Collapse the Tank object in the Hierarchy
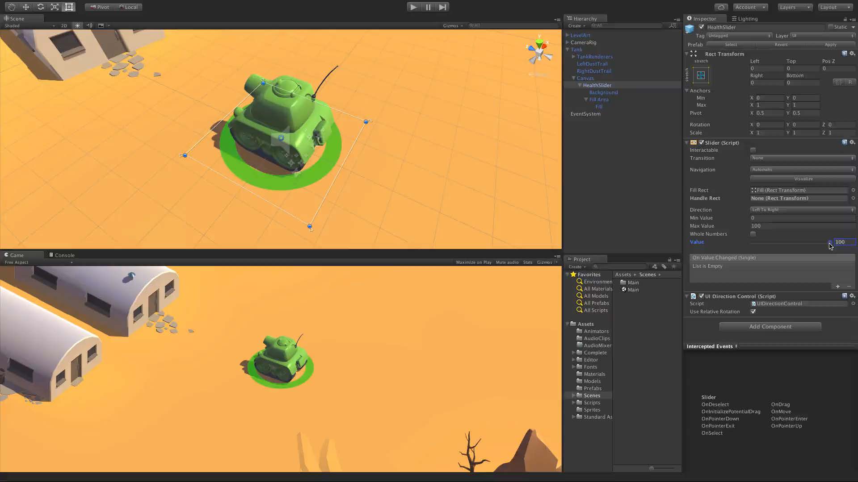The image size is (858, 482). pyautogui.click(x=567, y=50)
